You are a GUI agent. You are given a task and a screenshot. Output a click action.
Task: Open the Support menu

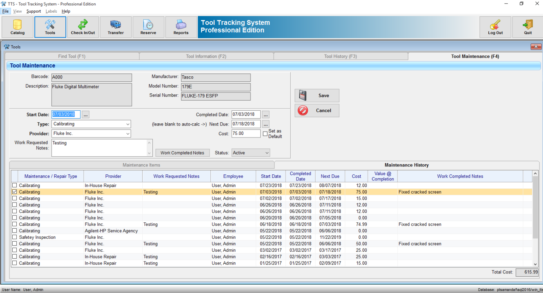tap(33, 11)
